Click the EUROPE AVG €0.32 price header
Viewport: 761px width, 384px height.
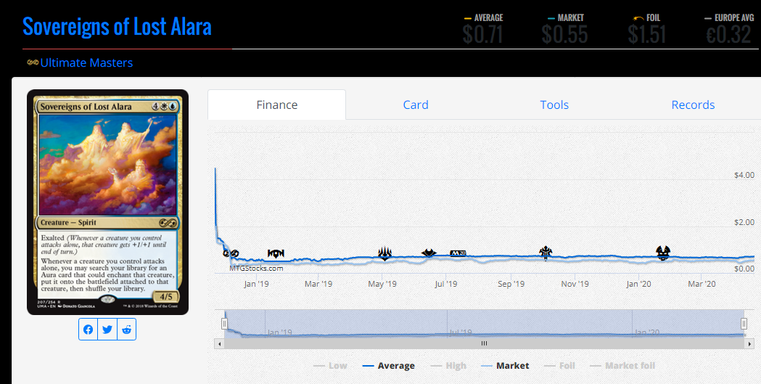[729, 28]
